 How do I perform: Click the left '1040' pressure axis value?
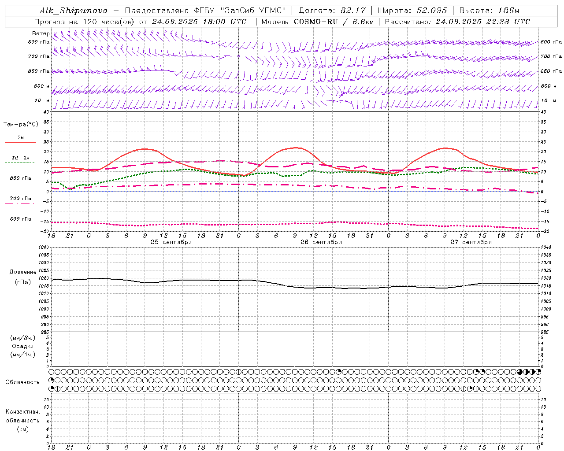click(x=44, y=248)
